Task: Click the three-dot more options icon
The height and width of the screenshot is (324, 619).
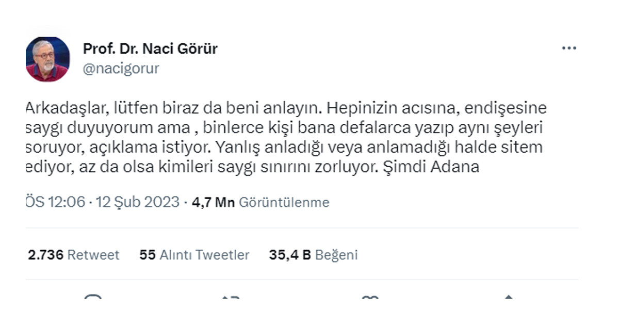Action: 569,47
